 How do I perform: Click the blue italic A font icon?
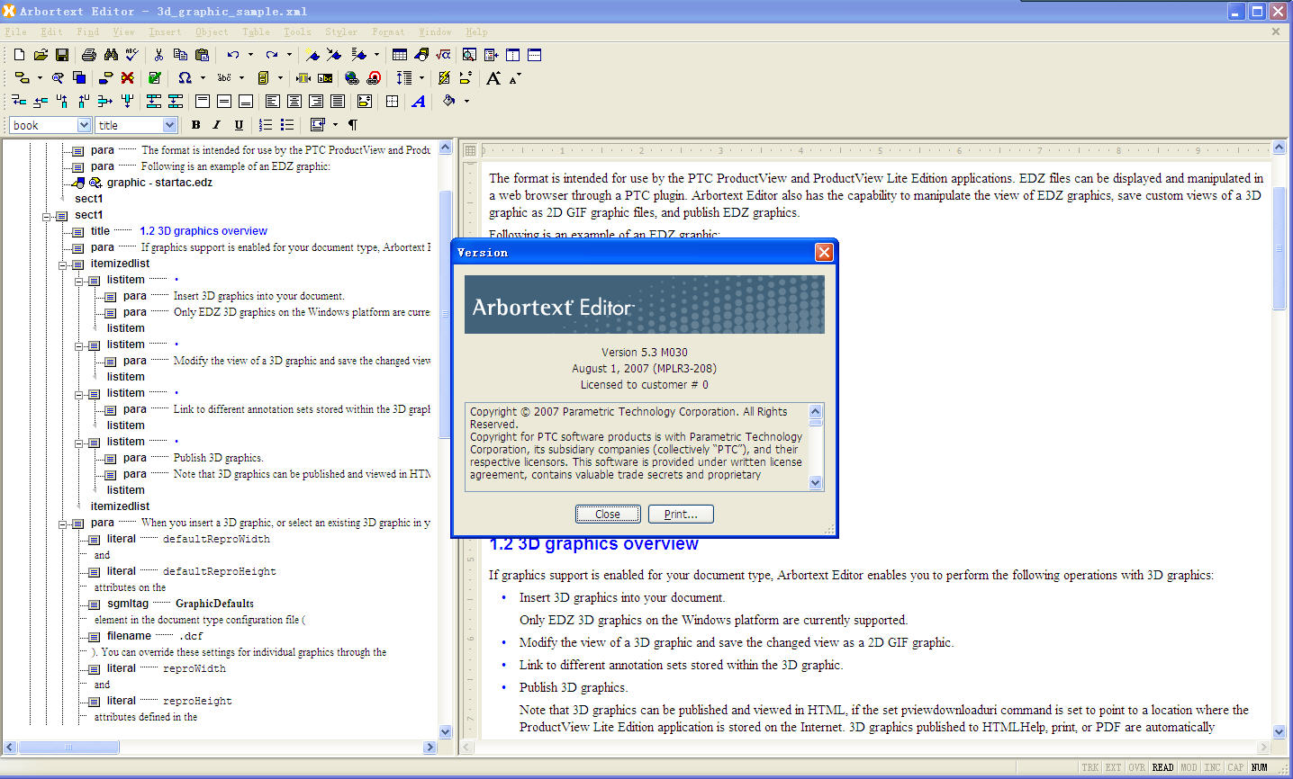point(419,102)
